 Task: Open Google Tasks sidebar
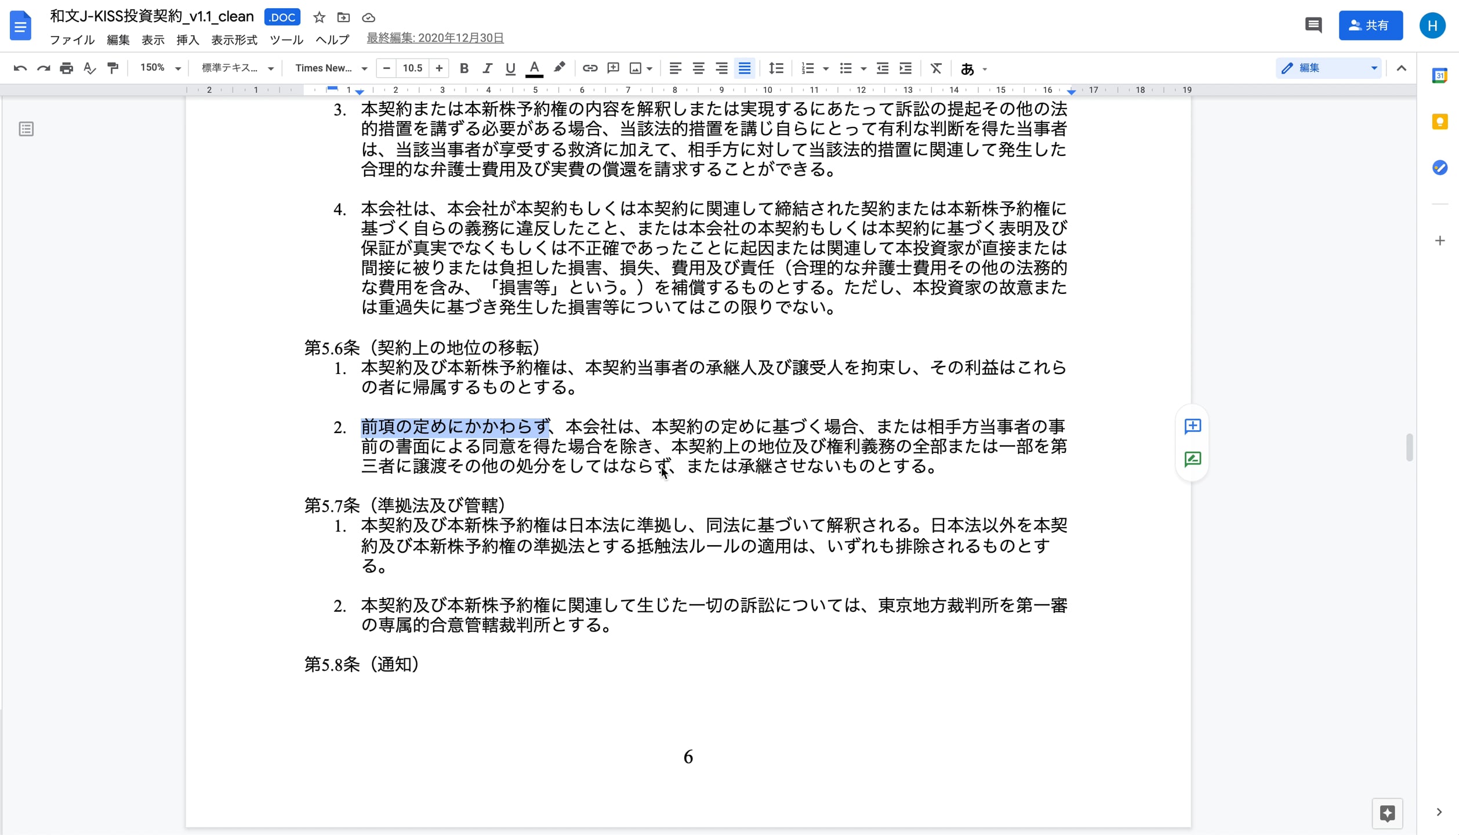1441,168
